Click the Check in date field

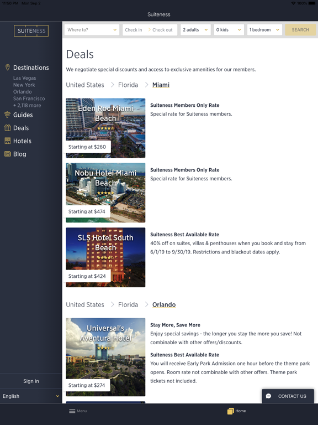(x=134, y=30)
